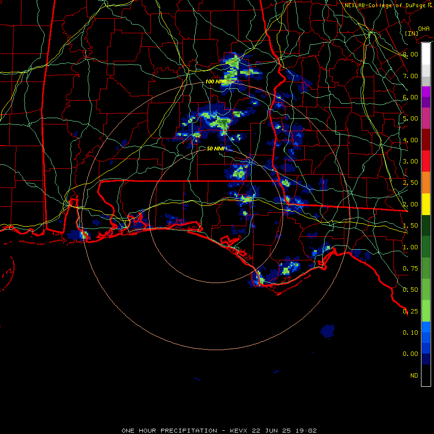Pick the navy legend band below 0.00
The height and width of the screenshot is (434, 434).
[x=426, y=359]
